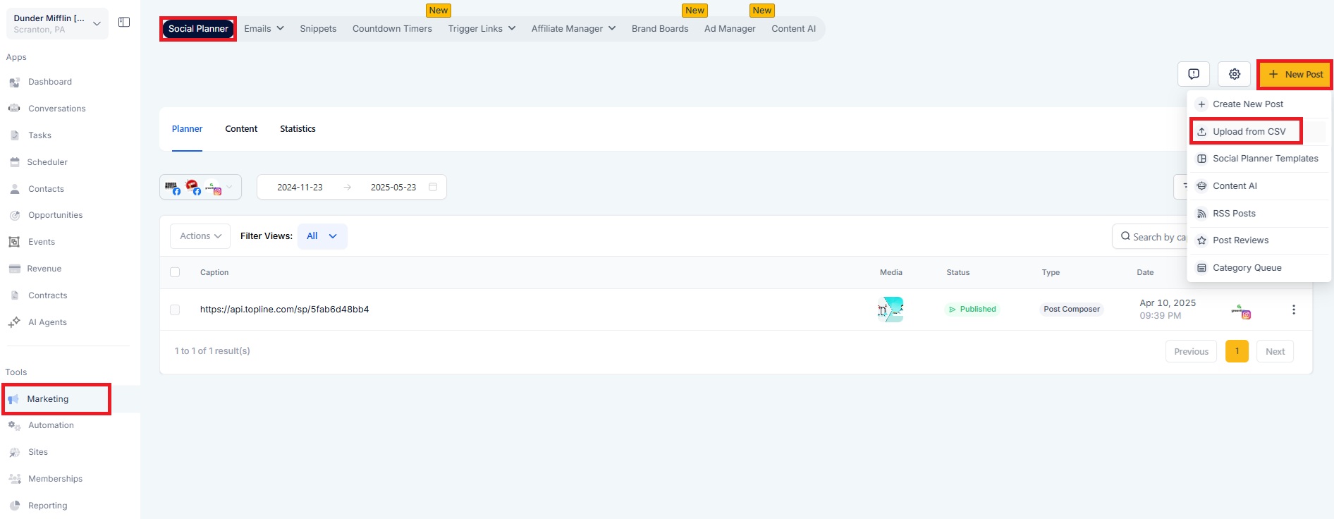Open the post media thumbnail
This screenshot has width=1334, height=519.
891,310
